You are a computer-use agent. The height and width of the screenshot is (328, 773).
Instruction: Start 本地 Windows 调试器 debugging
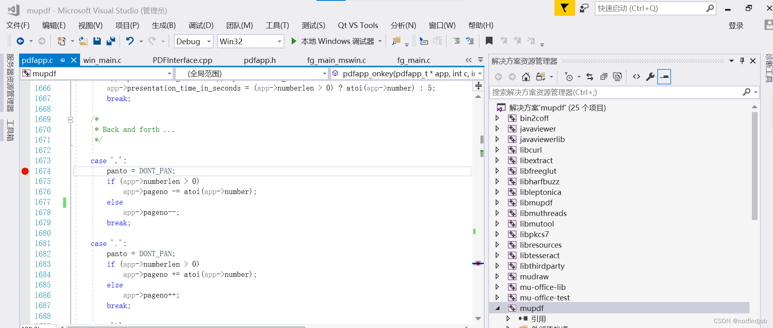pyautogui.click(x=333, y=41)
